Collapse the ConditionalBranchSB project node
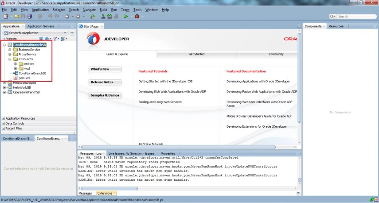Viewport: 379px width, 203px height. [4, 45]
